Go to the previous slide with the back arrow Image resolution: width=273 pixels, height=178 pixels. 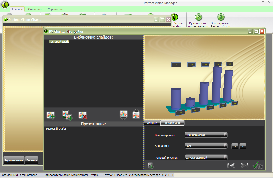coord(231,165)
